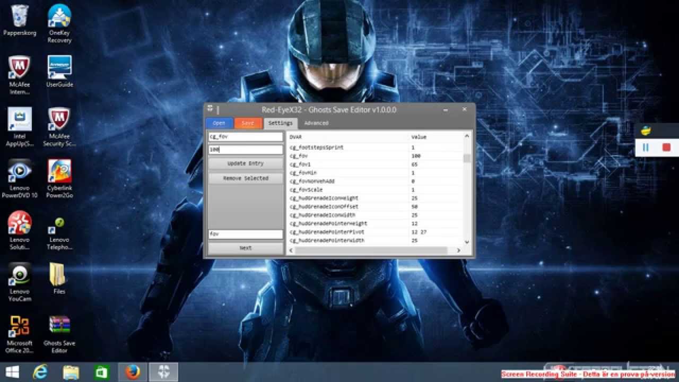Stop the screen recording with red button
This screenshot has height=382, width=679.
click(x=666, y=147)
